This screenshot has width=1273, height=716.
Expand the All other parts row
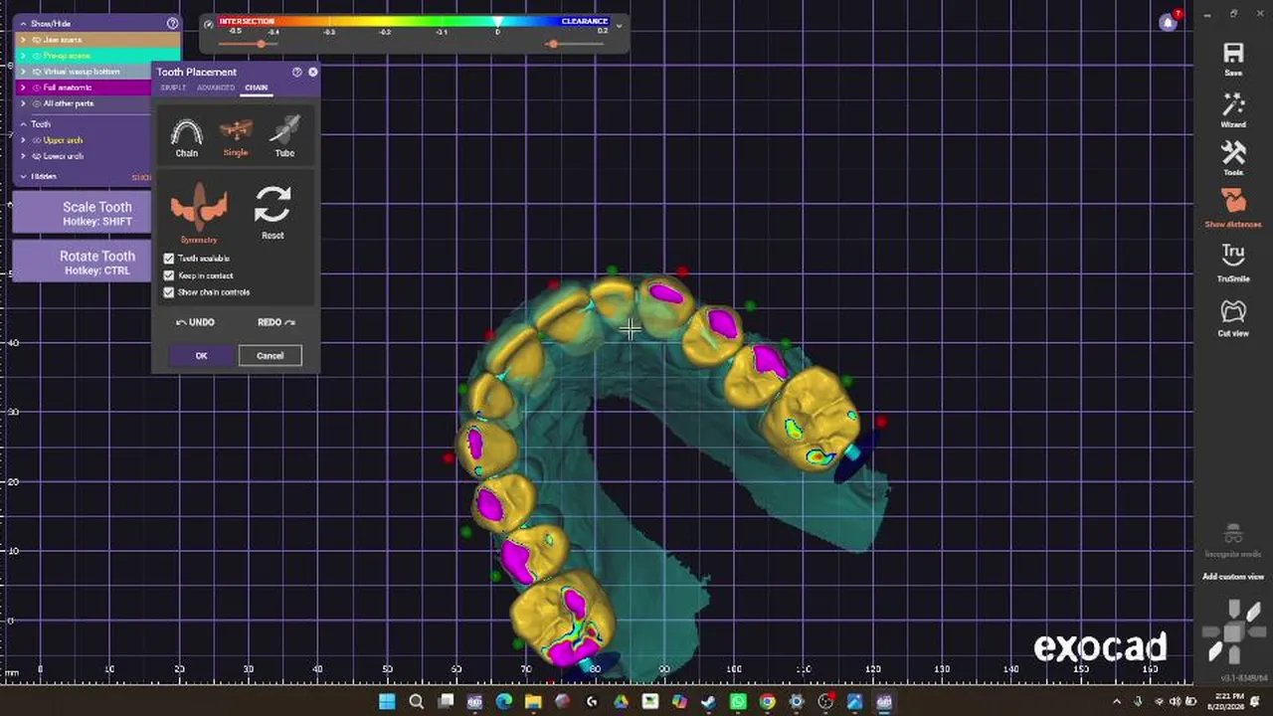(x=24, y=103)
